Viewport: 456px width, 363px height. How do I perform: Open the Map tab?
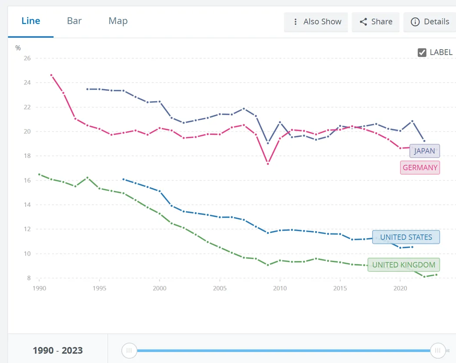pos(118,21)
